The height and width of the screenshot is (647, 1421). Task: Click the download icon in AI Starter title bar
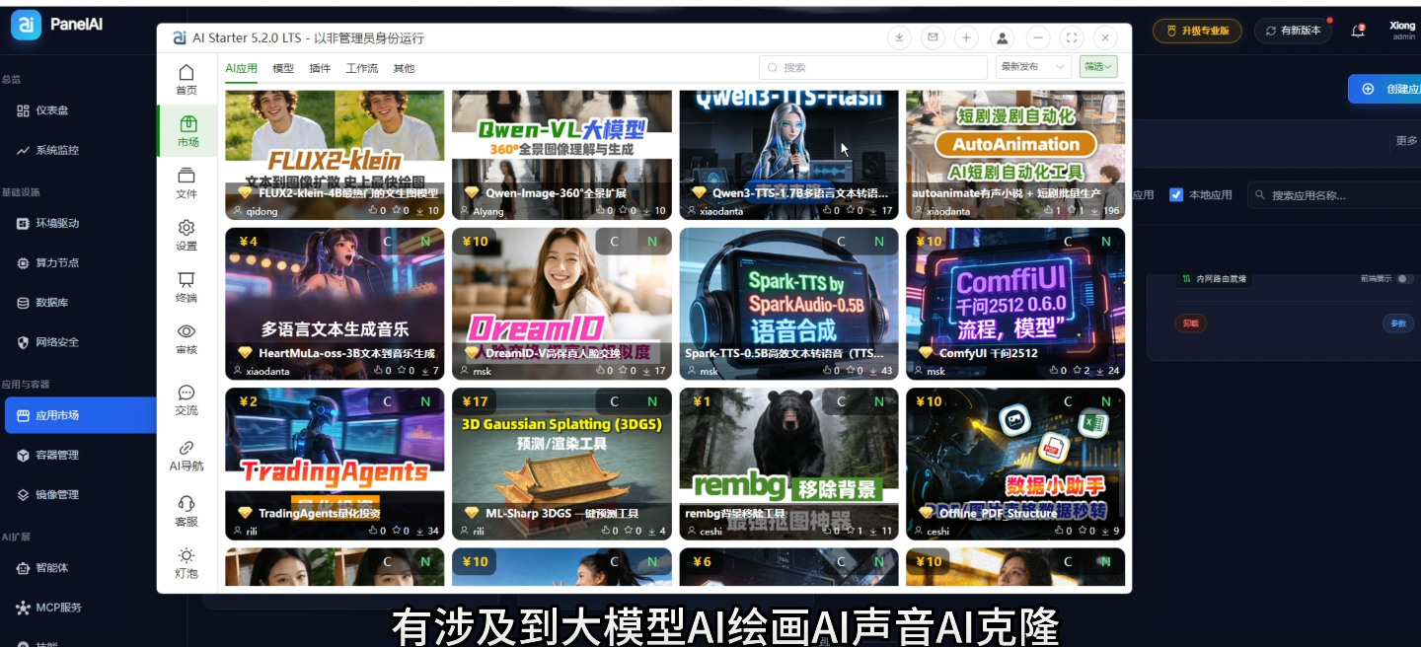click(x=899, y=37)
